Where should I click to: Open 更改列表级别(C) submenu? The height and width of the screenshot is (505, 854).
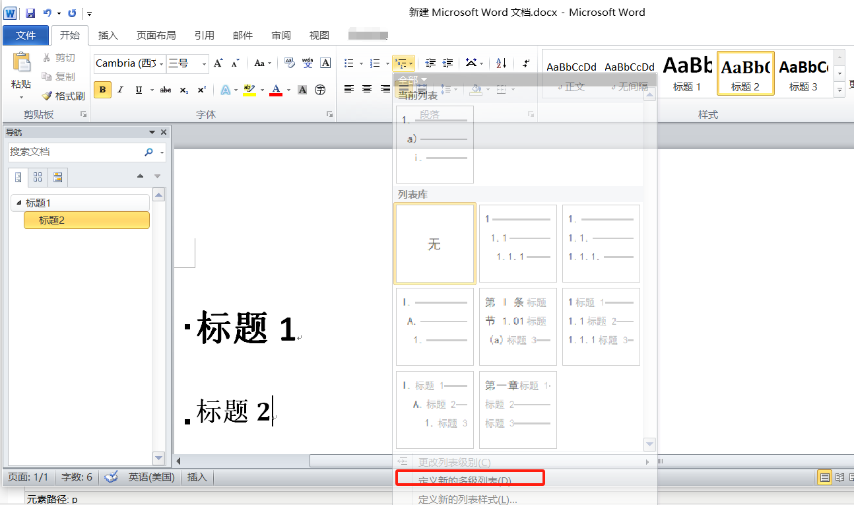click(x=525, y=462)
